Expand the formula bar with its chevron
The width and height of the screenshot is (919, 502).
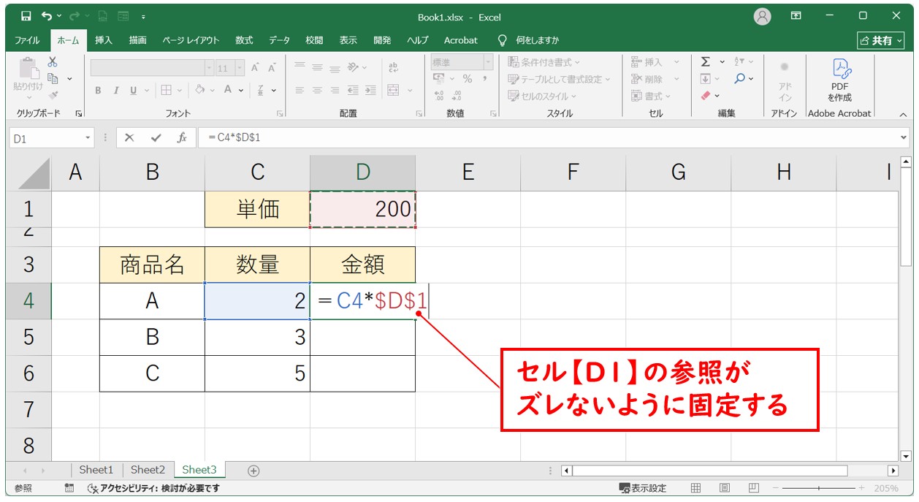(x=904, y=136)
